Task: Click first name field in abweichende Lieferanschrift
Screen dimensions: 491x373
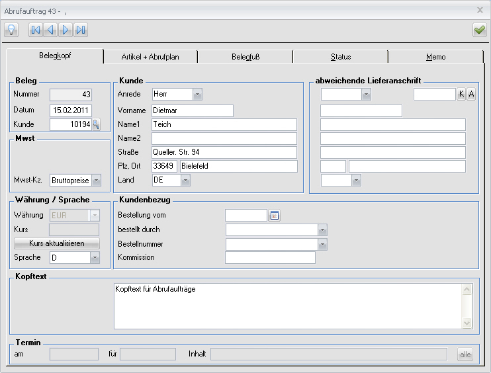Action: pos(361,110)
